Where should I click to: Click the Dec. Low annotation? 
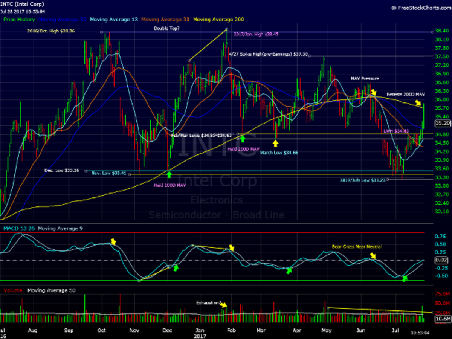click(x=62, y=170)
